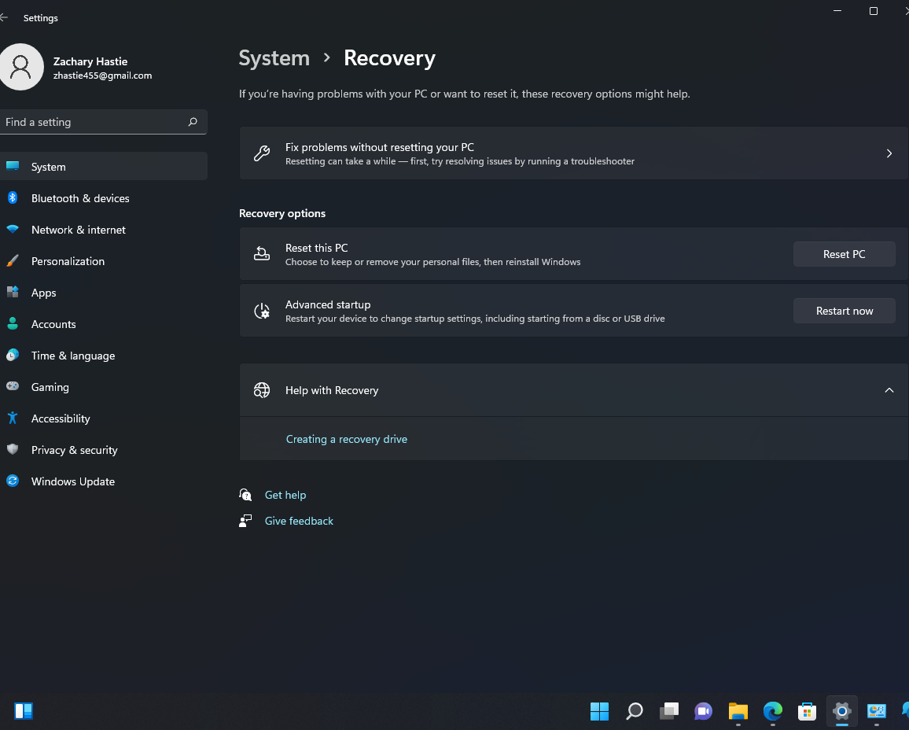
Task: Launch Microsoft Edge from the taskbar
Action: click(x=772, y=711)
